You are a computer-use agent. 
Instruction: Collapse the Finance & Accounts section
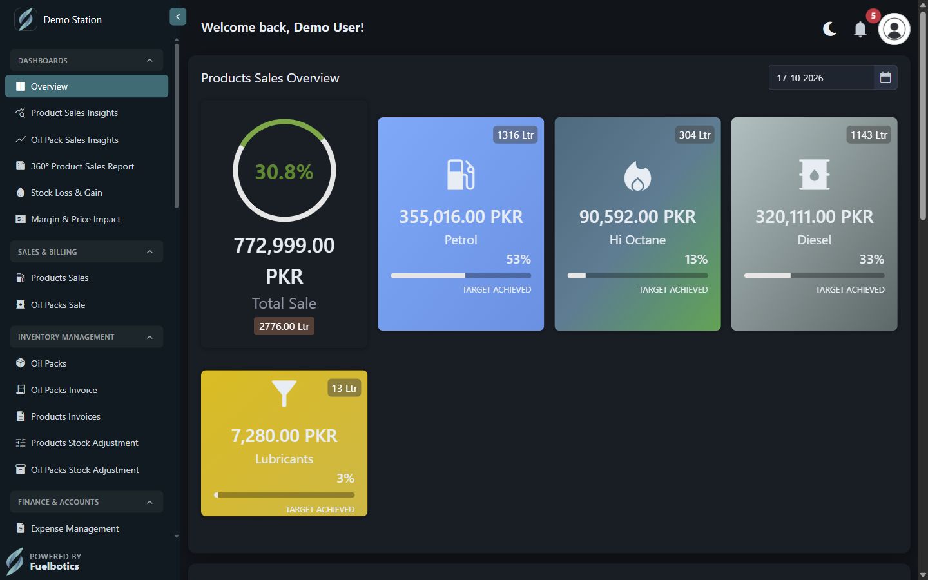(86, 501)
